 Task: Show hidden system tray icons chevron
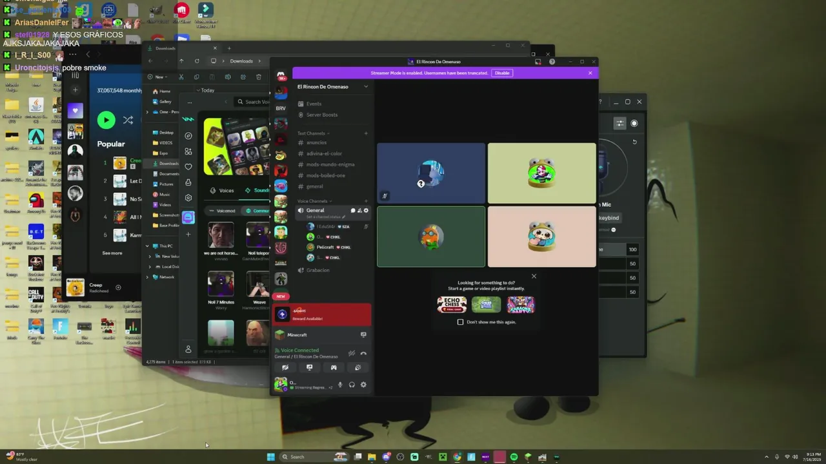[x=767, y=457]
